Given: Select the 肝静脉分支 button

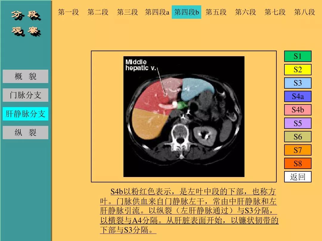Looking at the screenshot, I should click(x=25, y=114).
